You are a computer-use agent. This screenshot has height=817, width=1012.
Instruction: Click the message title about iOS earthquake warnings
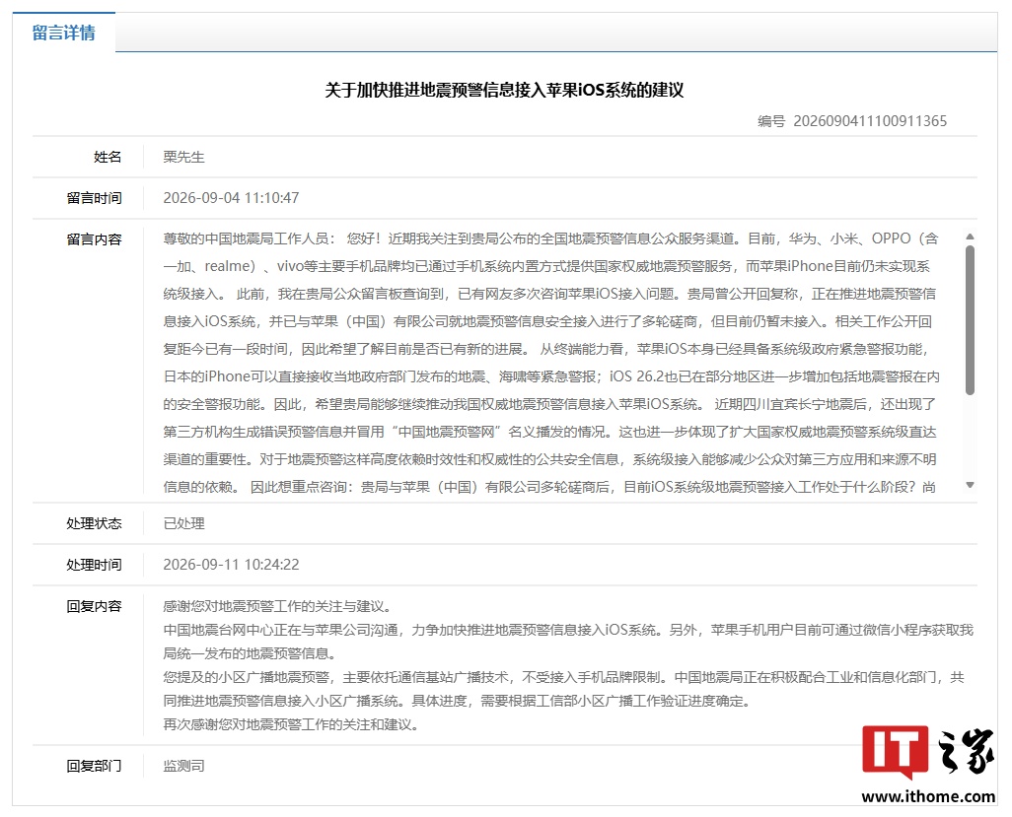click(x=504, y=90)
